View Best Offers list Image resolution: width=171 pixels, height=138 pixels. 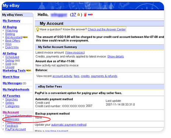pyautogui.click(x=13, y=41)
